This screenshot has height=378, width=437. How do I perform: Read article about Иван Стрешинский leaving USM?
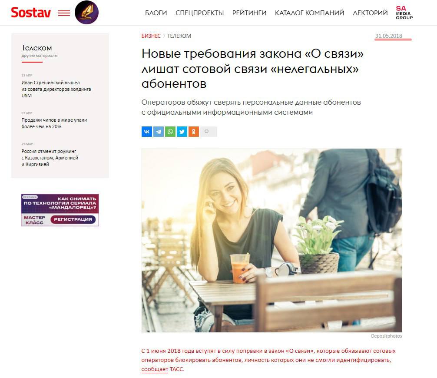(x=56, y=89)
